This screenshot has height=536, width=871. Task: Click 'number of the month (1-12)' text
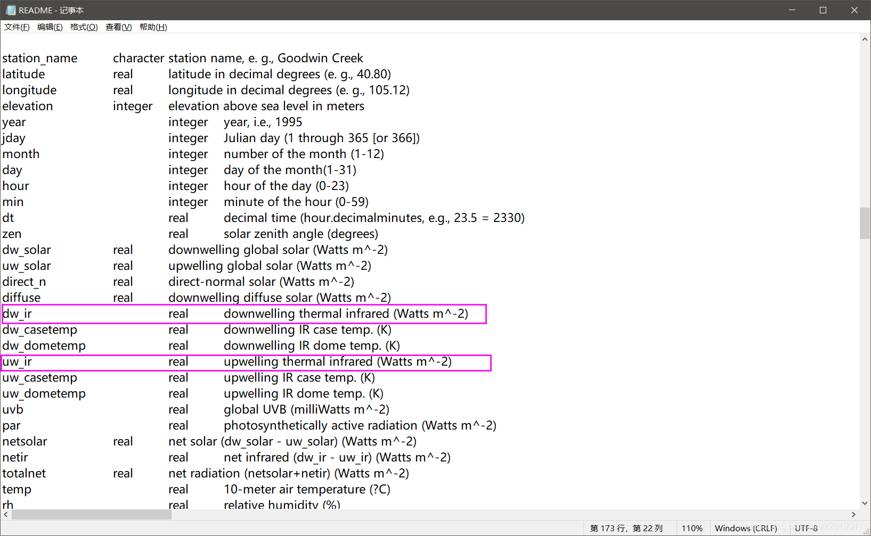(304, 154)
